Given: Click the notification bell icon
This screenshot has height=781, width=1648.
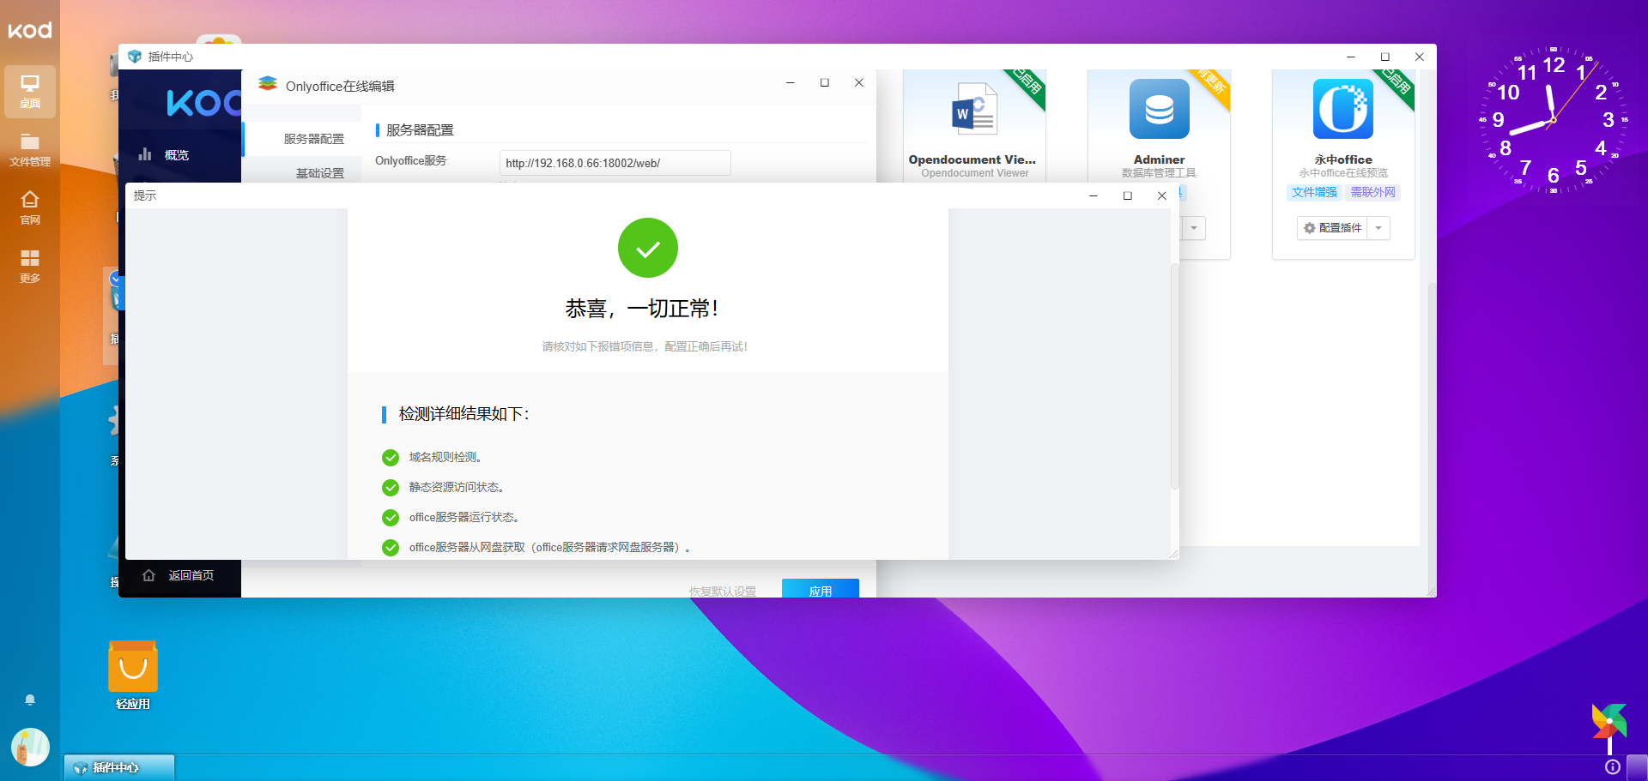Looking at the screenshot, I should pos(30,700).
